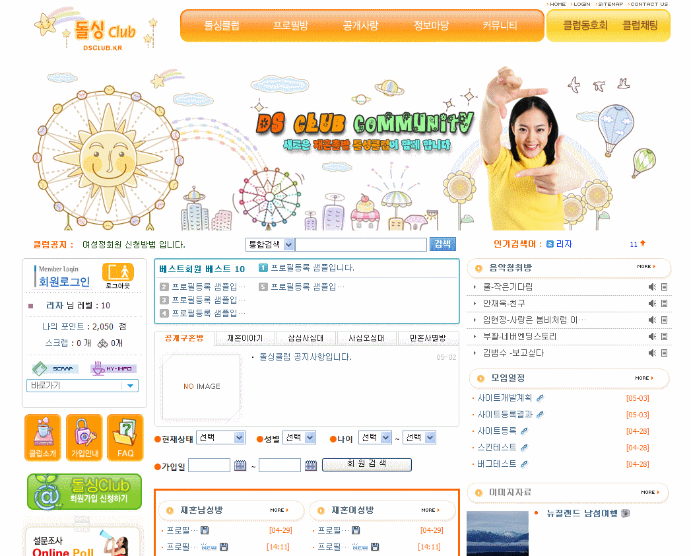Click lyrics document icon for 쿨-작은기다림

coord(664,287)
